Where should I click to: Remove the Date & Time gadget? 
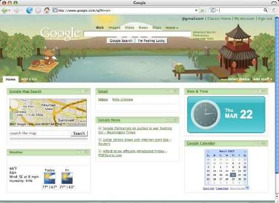[264, 91]
